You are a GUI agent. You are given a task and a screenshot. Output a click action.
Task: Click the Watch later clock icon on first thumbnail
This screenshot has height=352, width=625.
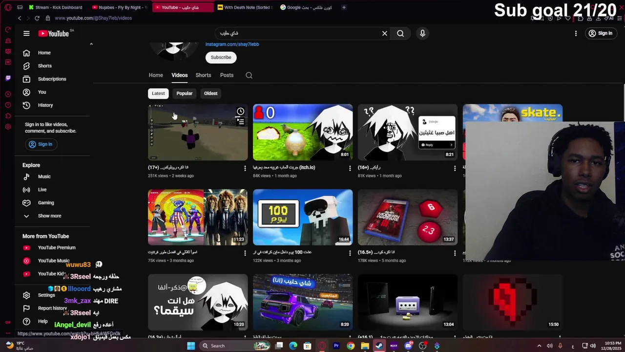point(240,111)
